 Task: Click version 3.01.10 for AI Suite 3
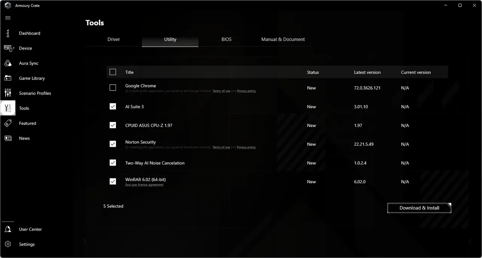coord(361,107)
